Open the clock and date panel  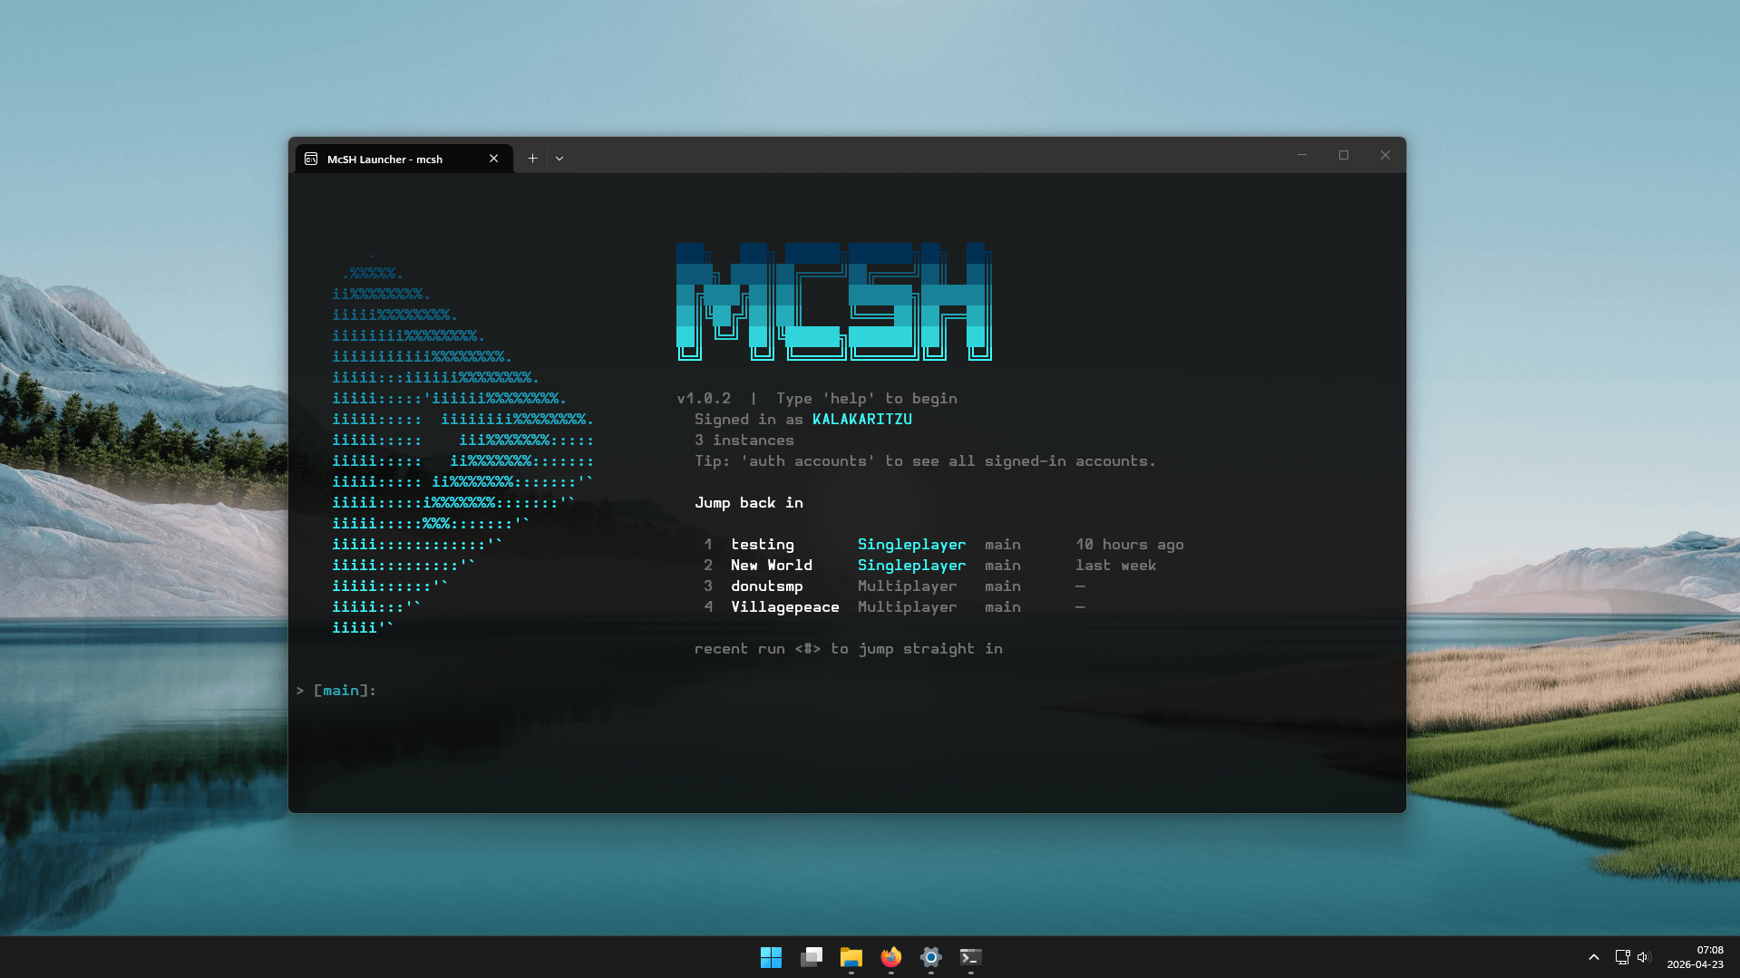point(1694,957)
